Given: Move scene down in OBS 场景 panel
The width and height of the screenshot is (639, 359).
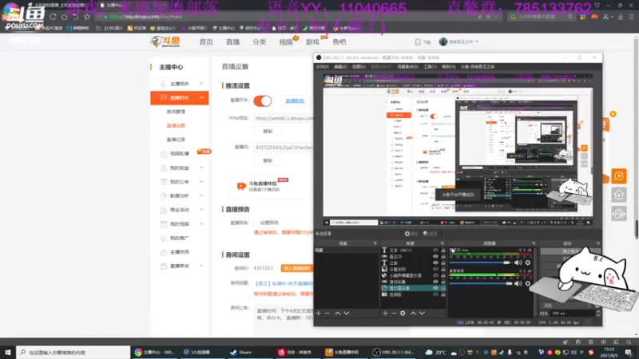Looking at the screenshot, I should [x=347, y=313].
